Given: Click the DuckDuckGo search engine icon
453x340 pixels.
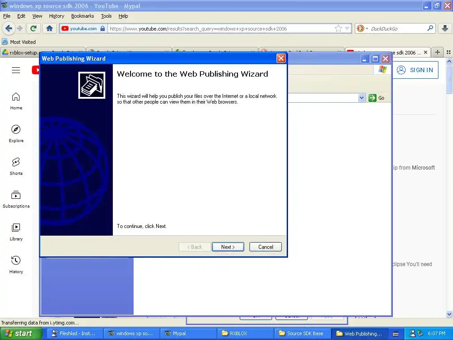Looking at the screenshot, I should [360, 28].
